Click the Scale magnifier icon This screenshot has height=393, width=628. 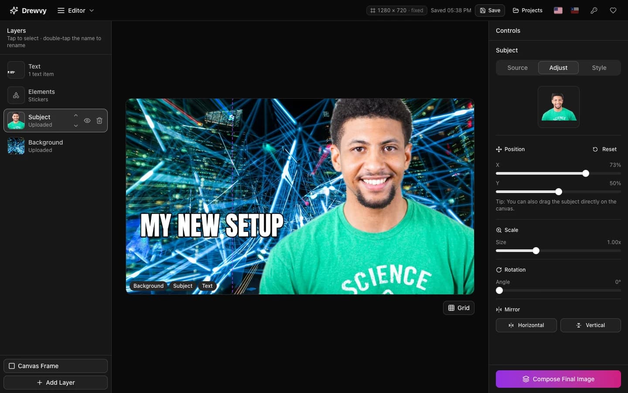(x=499, y=230)
